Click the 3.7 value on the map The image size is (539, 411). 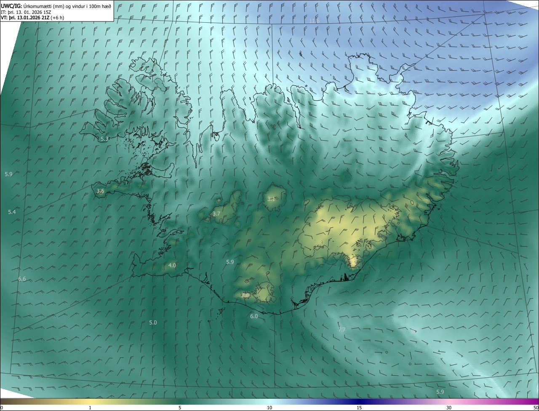click(x=216, y=214)
